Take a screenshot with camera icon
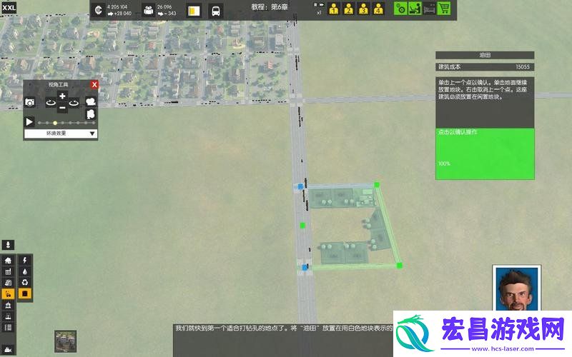This screenshot has width=572, height=357. click(29, 102)
